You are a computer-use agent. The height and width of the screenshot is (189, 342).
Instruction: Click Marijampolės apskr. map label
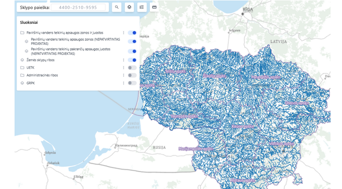tap(195, 149)
